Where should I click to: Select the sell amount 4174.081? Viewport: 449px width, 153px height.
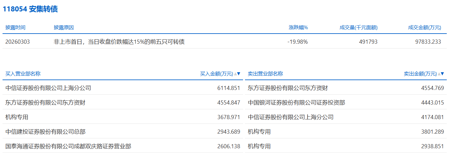pyautogui.click(x=432, y=117)
